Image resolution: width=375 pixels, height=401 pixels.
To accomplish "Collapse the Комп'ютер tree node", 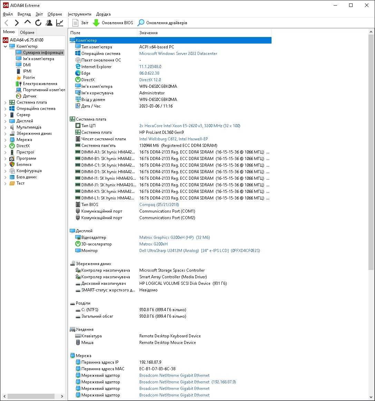I will point(6,46).
